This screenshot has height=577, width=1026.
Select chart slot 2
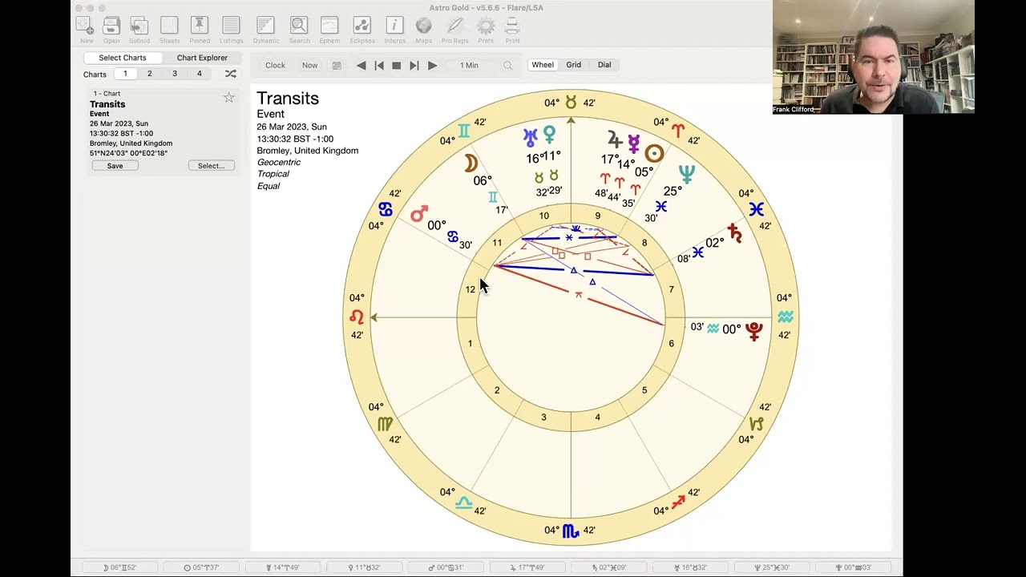[149, 74]
